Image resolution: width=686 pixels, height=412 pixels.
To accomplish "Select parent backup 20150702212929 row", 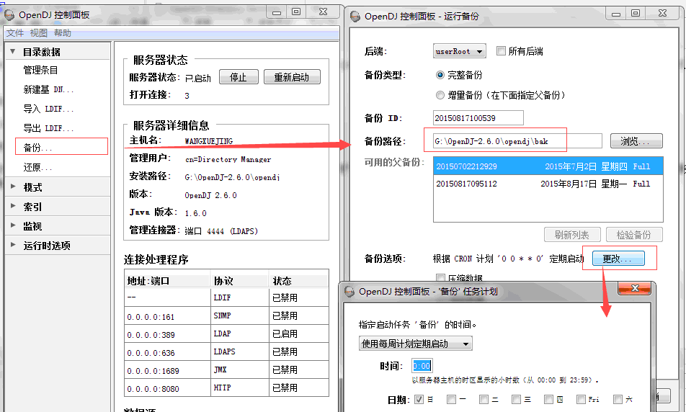I will 548,166.
